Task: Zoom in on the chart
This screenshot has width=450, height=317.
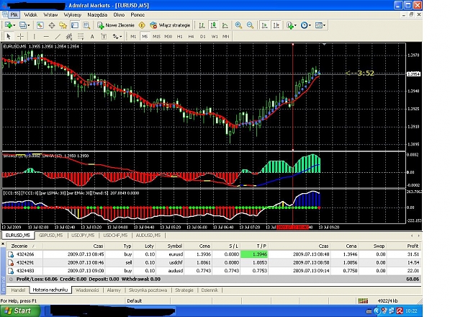Action: pyautogui.click(x=238, y=25)
